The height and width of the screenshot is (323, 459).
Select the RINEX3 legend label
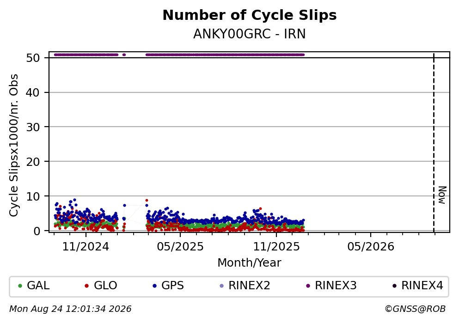tap(336, 286)
